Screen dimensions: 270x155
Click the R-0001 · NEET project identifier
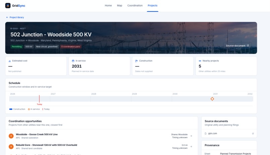pos(18,29)
